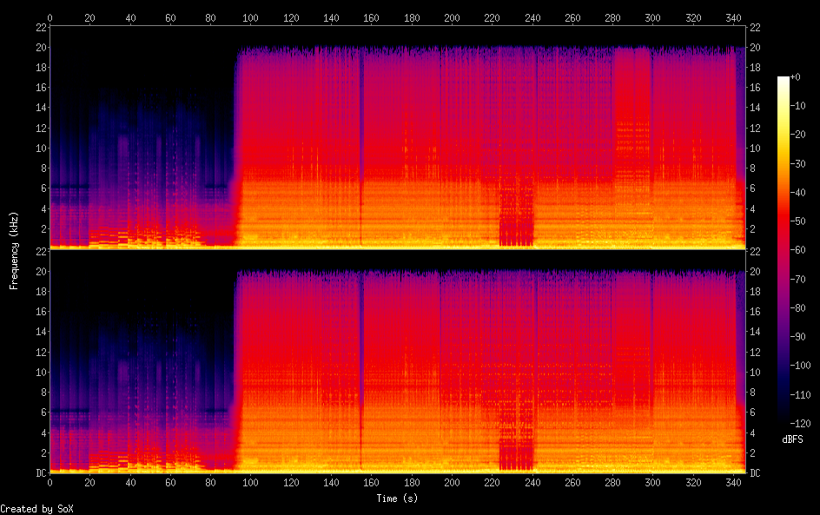
Task: Click the 14 kHz tick on the upper channel's left axis
Action: coord(38,108)
